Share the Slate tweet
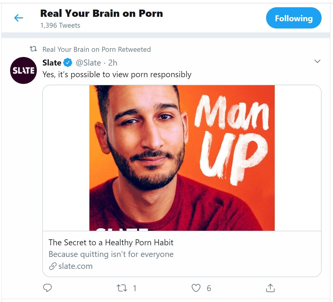333x302 pixels. [x=270, y=288]
